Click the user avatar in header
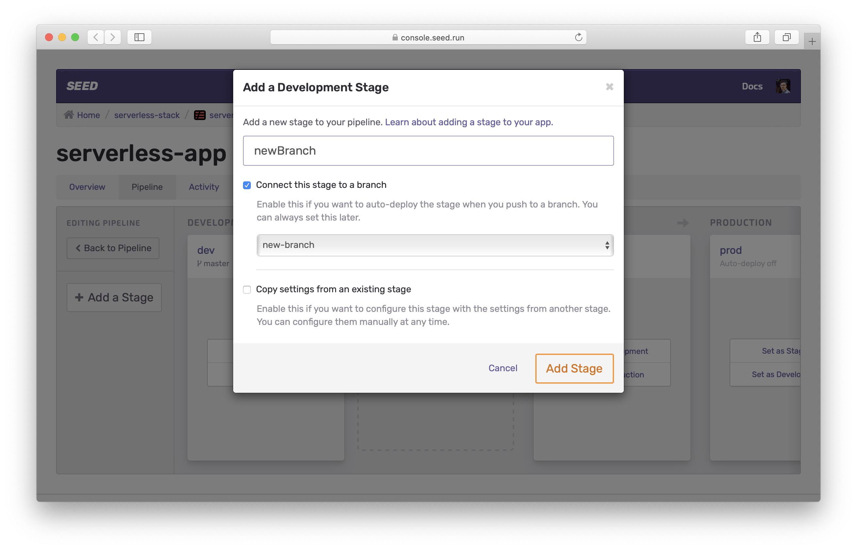The image size is (857, 550). [x=783, y=86]
